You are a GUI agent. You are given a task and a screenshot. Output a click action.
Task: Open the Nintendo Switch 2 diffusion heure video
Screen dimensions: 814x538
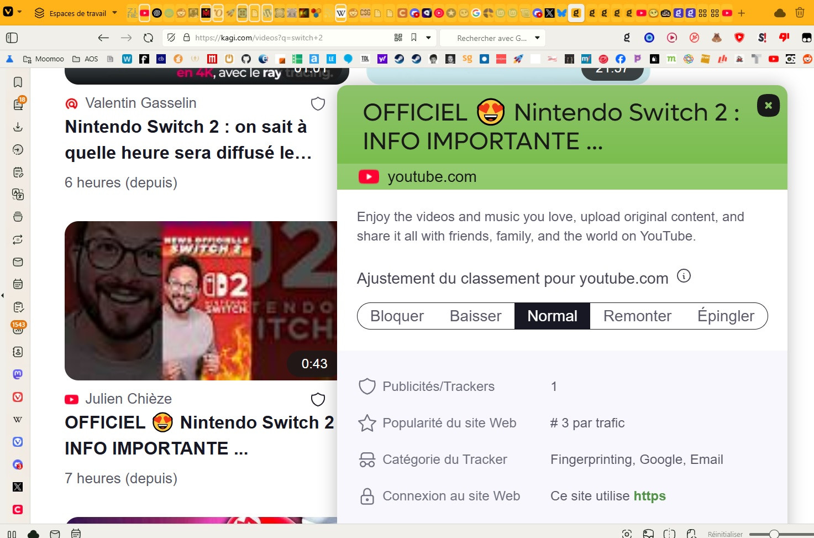coord(188,139)
